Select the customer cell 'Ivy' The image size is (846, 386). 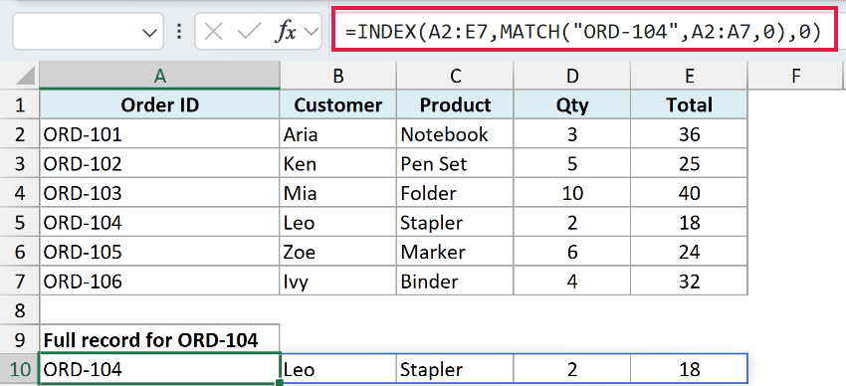coord(338,281)
